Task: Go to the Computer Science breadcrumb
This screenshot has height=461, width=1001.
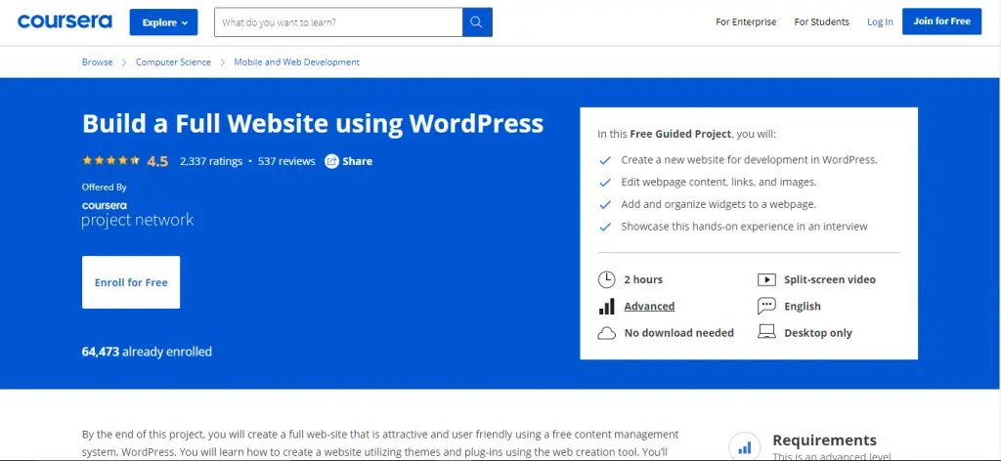Action: coord(173,63)
